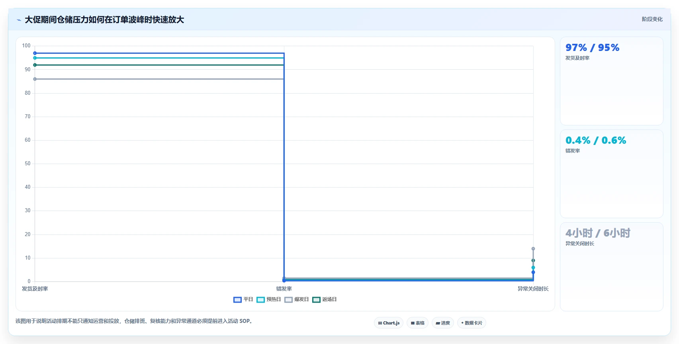This screenshot has height=344, width=679.
Task: Click the 错发率 x-axis label
Action: click(284, 289)
